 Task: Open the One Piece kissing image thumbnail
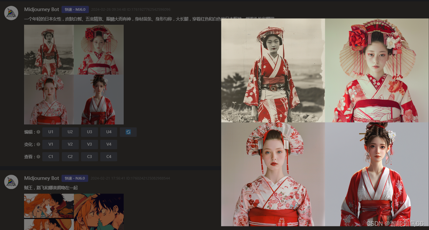74,212
